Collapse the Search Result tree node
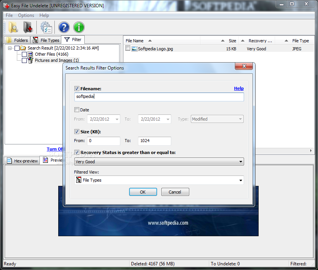318x270 pixels. [x=10, y=48]
